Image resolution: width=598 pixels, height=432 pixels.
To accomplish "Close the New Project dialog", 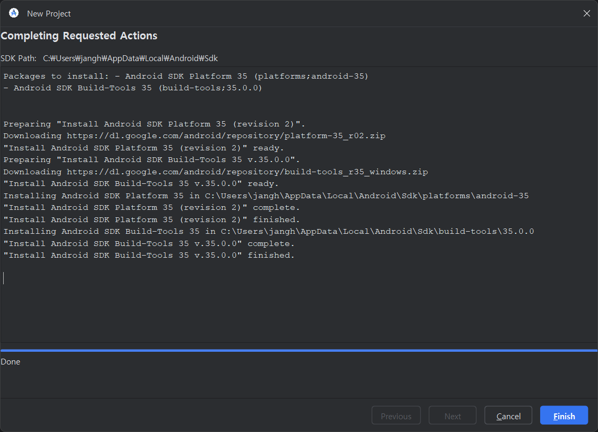I will coord(586,13).
